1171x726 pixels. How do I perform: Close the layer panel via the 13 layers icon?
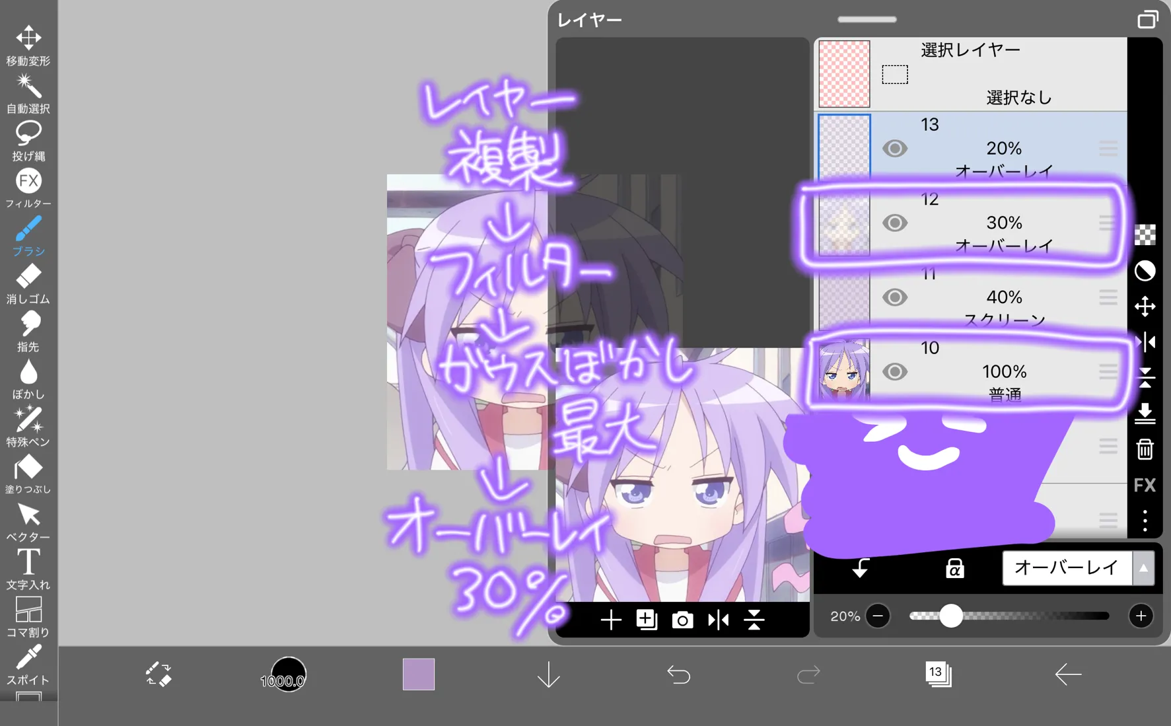pyautogui.click(x=939, y=674)
